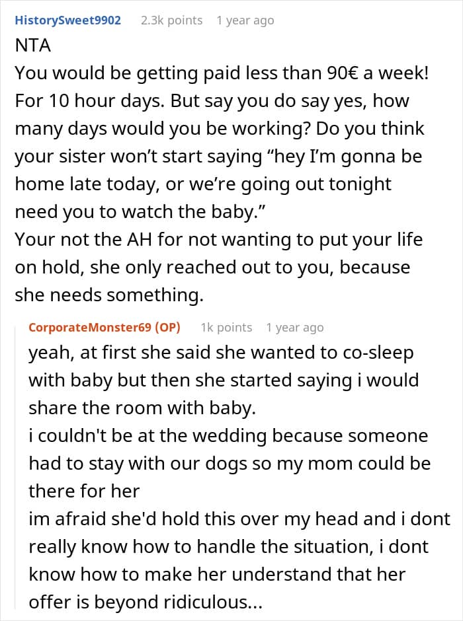Click the 'wanted to co-sleep' reply line

pos(221,353)
